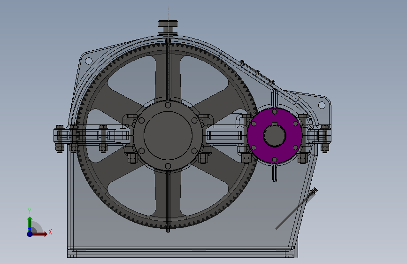Click the red X axis arrow of triad
Viewport: 407px width, 264px height.
(x=39, y=234)
